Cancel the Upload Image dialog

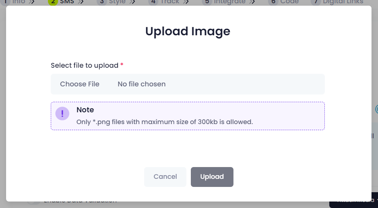[x=165, y=177]
